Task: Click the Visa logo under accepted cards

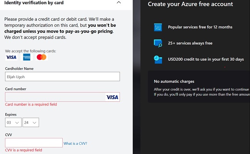Action: pos(11,57)
